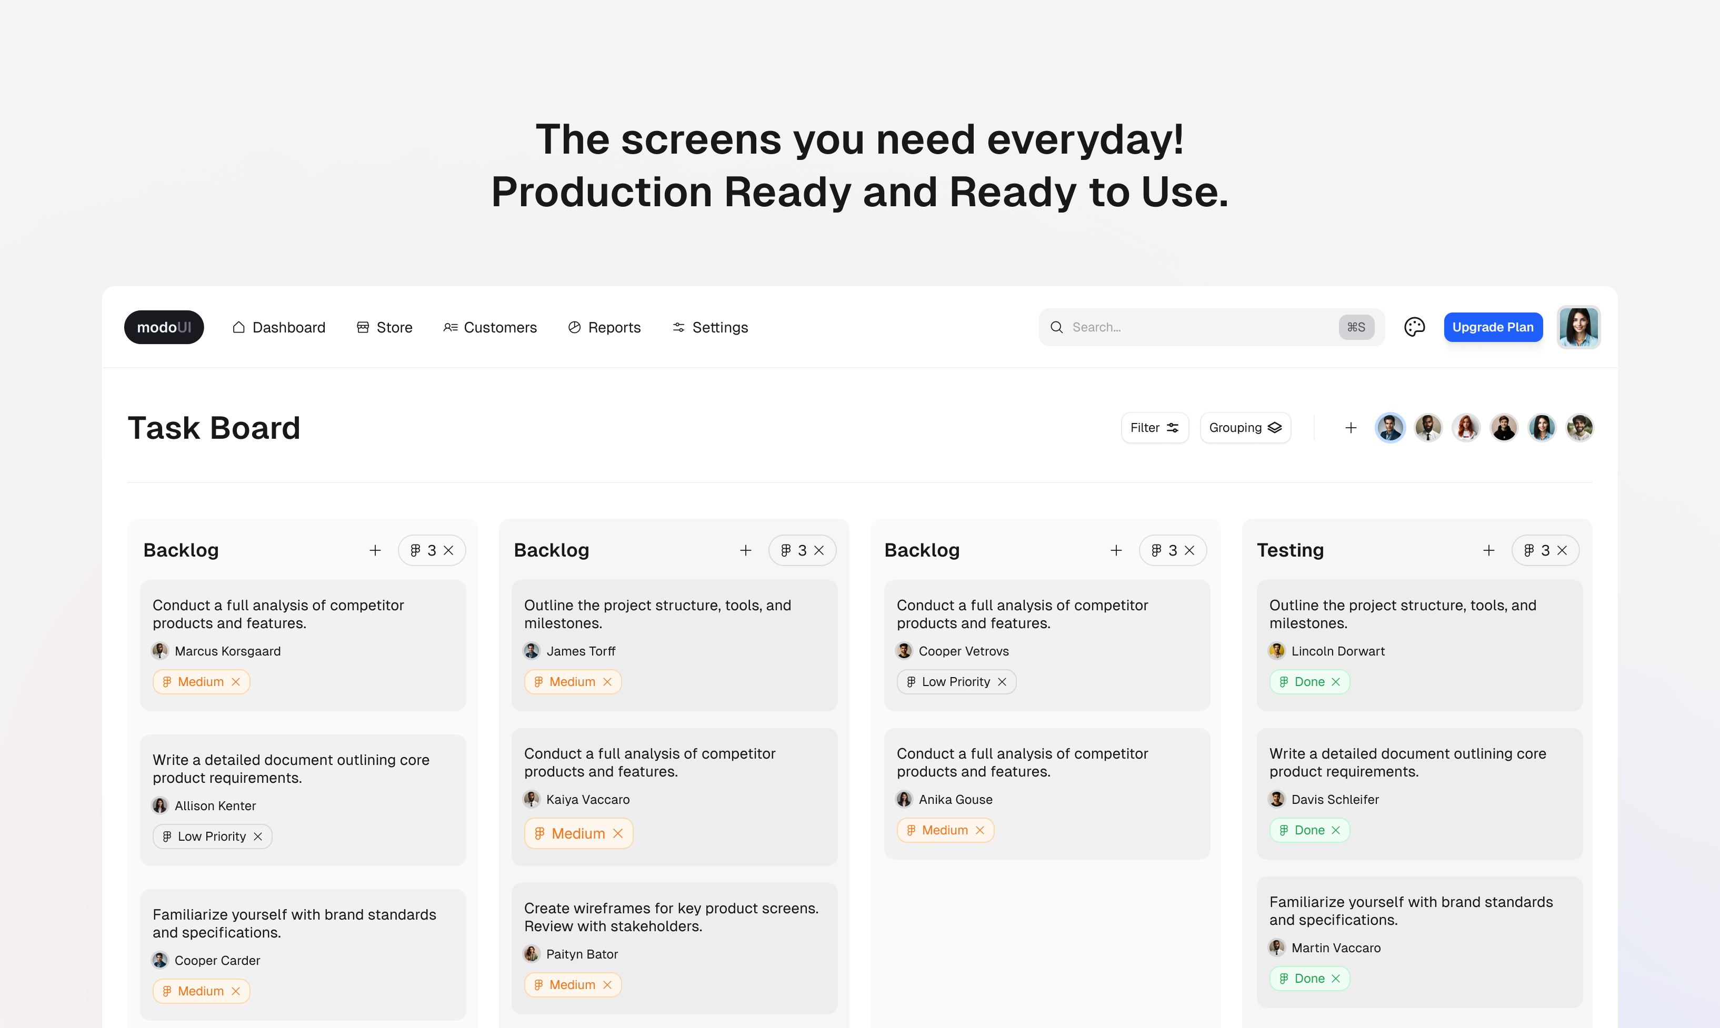Open Davis Schleifer's product requirements task

(x=1420, y=794)
